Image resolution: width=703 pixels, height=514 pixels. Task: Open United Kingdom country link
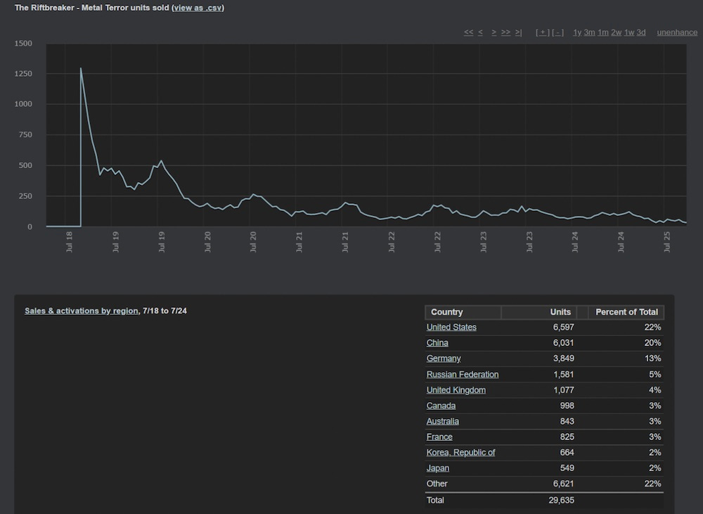click(456, 390)
